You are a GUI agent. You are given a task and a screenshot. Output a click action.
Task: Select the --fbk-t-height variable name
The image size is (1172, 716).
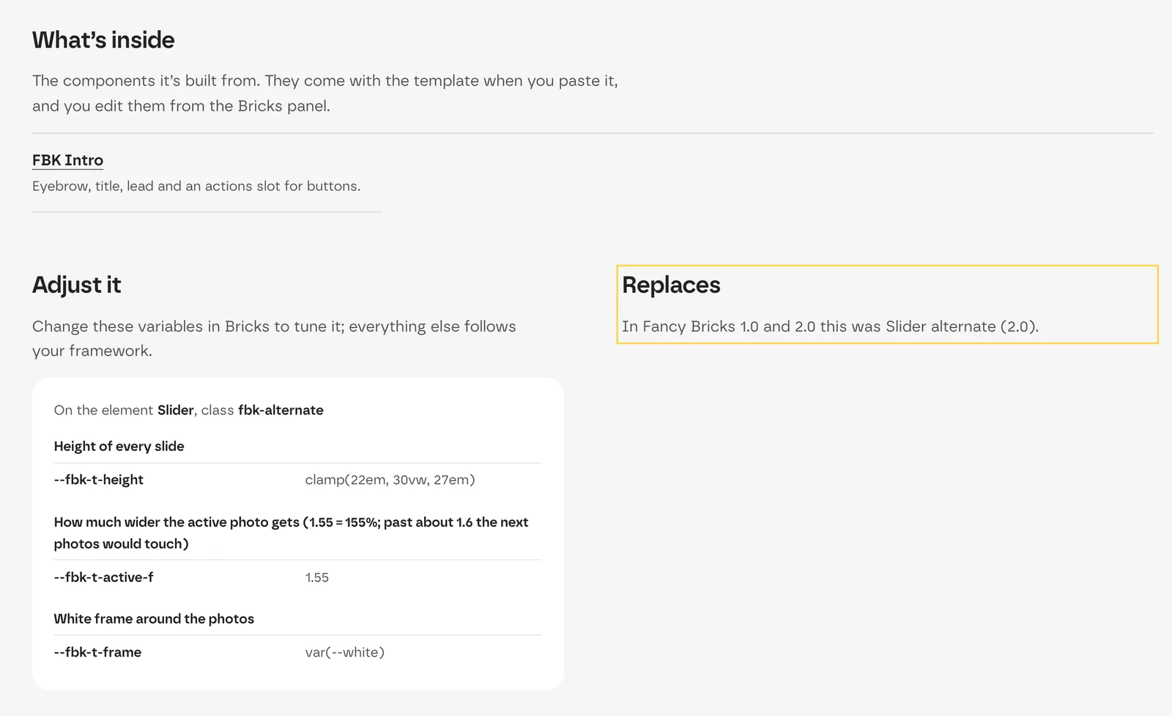click(x=98, y=480)
